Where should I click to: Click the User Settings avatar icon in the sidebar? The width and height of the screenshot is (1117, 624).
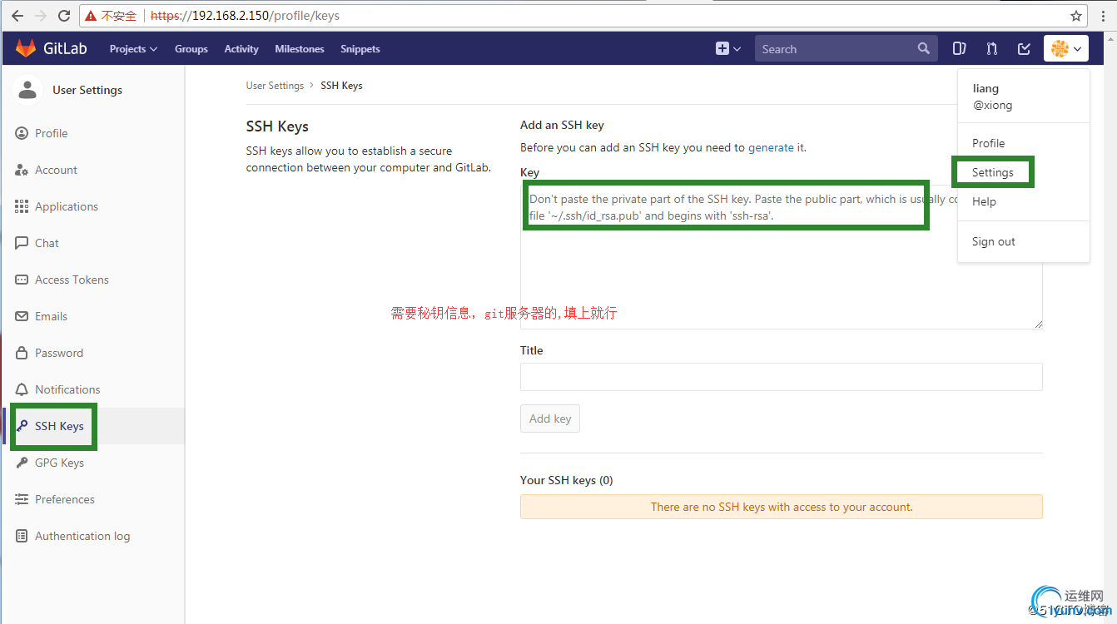pyautogui.click(x=28, y=90)
